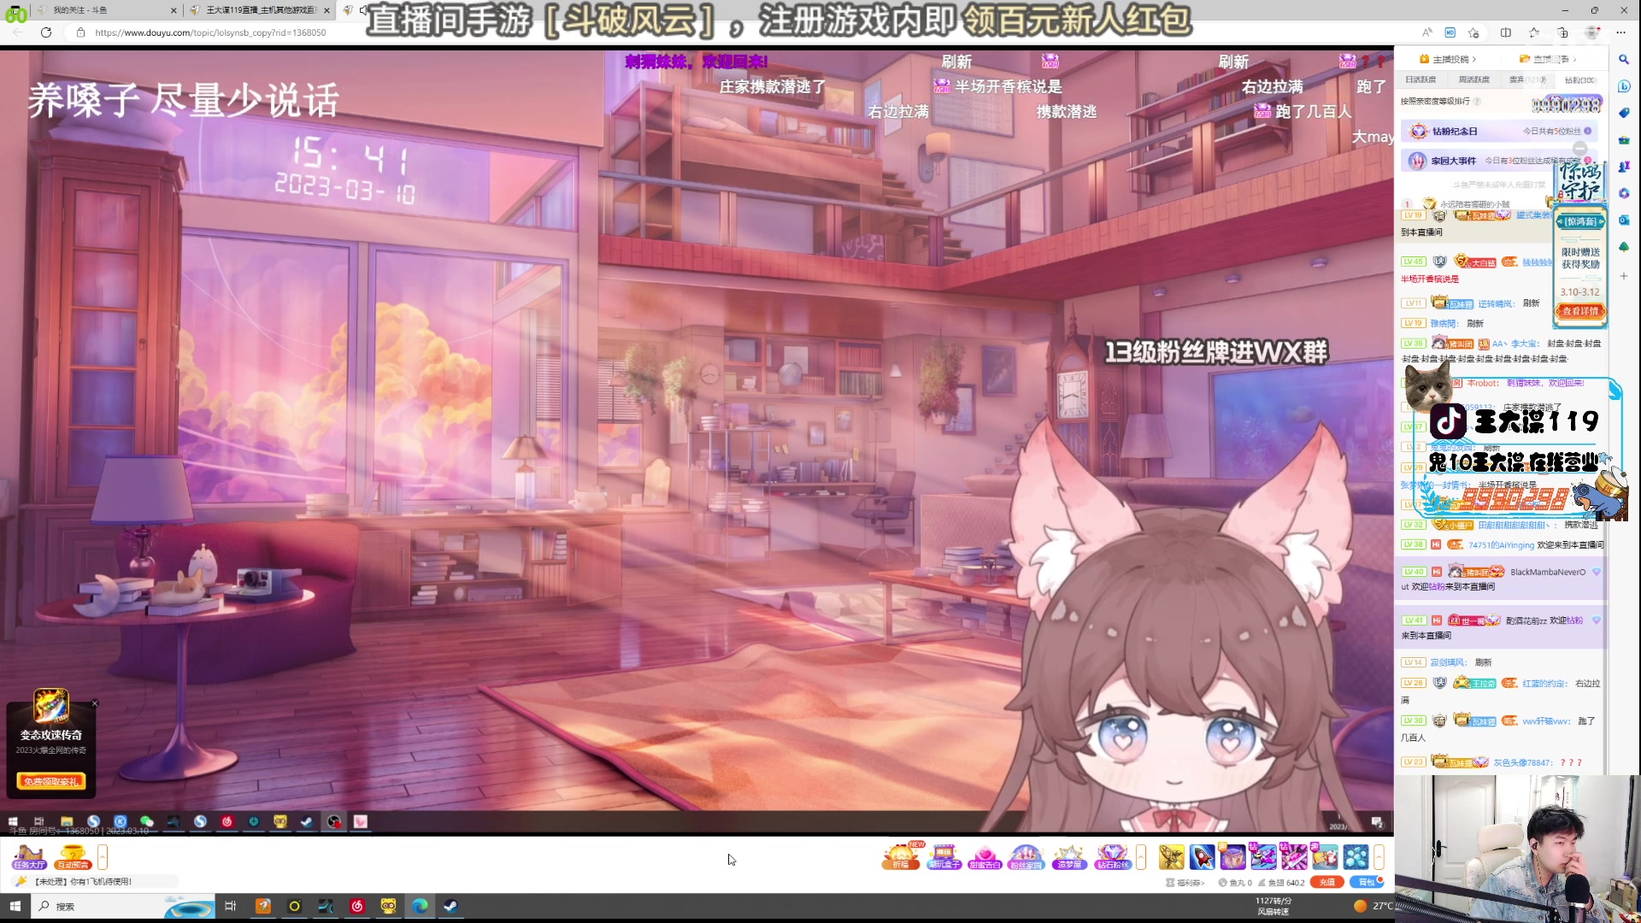Image resolution: width=1641 pixels, height=923 pixels.
Task: Switch to 钻粉 tab
Action: tap(1579, 79)
